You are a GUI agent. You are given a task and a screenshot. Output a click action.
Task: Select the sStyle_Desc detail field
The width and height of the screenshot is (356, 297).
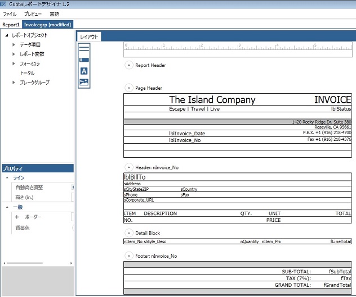pyautogui.click(x=155, y=241)
